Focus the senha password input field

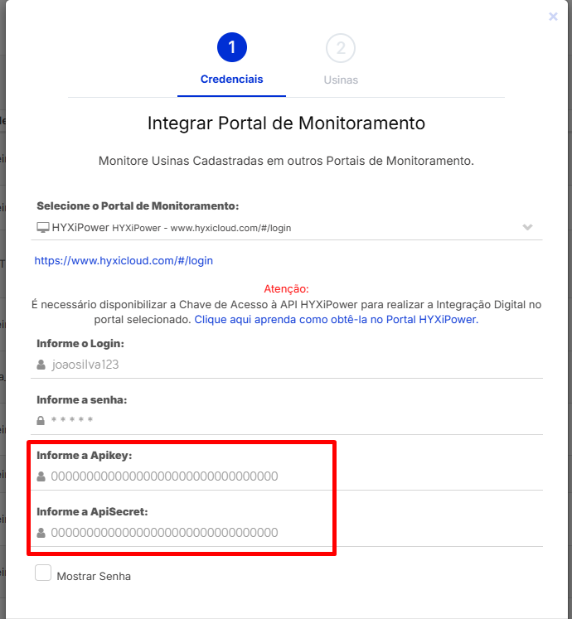(287, 420)
